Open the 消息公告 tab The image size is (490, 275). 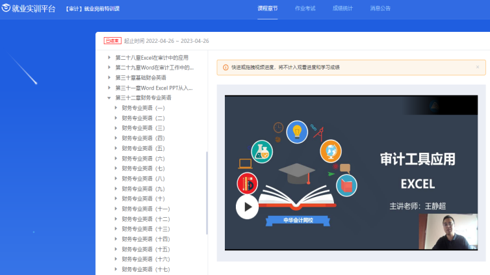point(380,8)
